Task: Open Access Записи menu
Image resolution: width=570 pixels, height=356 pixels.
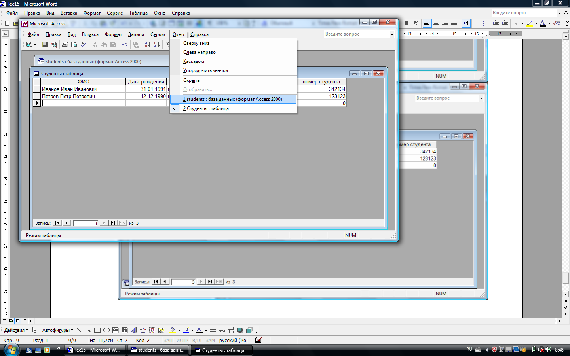Action: tap(136, 34)
